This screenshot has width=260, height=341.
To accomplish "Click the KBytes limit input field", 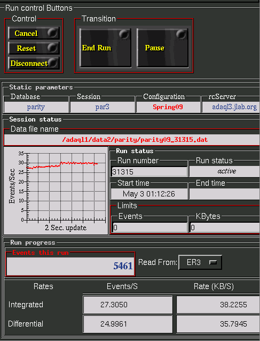I will (225, 228).
